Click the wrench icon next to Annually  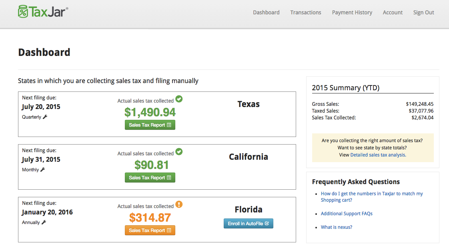[x=44, y=222]
